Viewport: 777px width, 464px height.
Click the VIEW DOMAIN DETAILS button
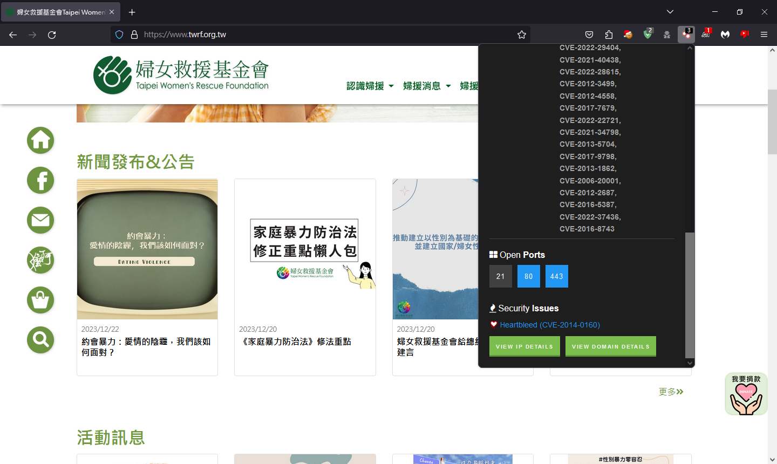tap(611, 346)
